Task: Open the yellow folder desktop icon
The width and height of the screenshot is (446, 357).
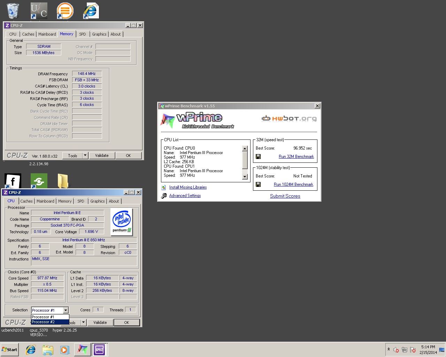Action: click(x=63, y=181)
